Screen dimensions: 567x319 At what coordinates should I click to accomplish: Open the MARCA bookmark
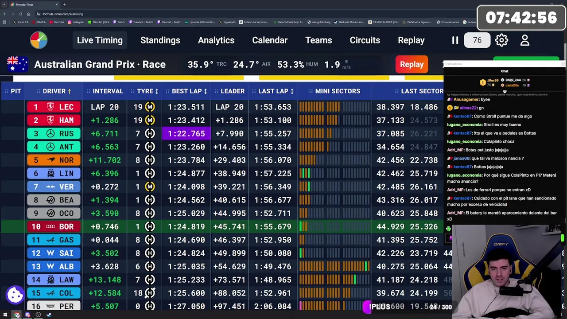click(39, 22)
